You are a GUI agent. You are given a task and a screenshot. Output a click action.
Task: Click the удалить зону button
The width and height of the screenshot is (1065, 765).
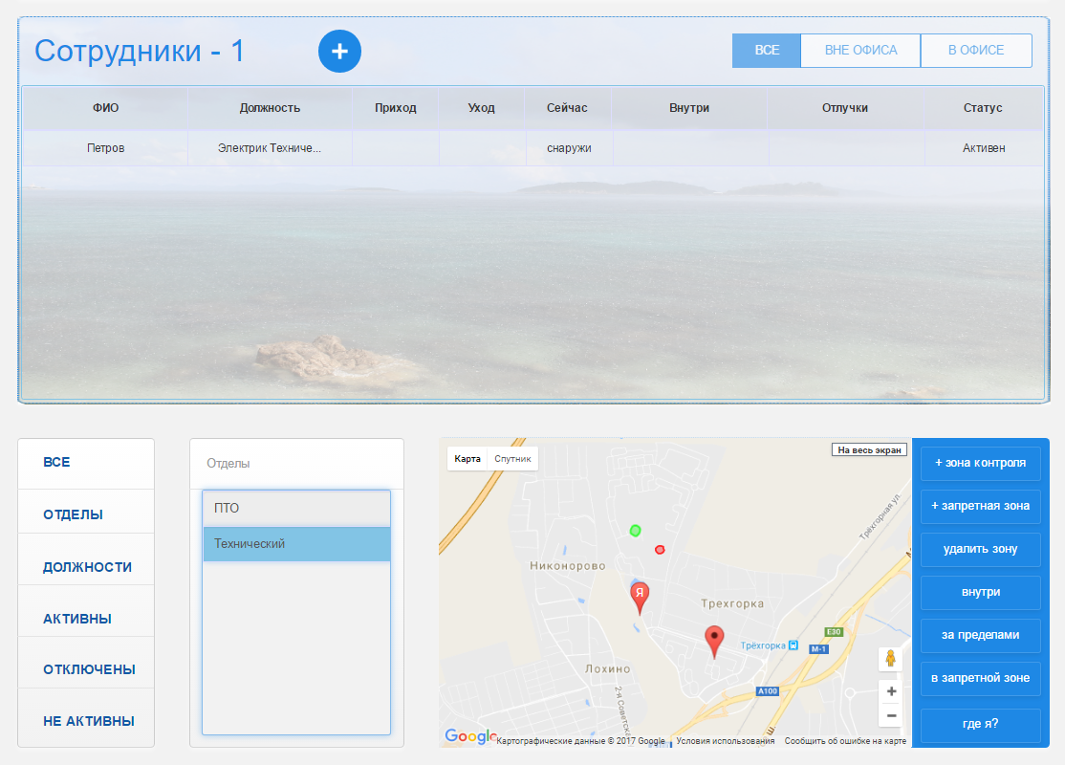click(x=980, y=549)
